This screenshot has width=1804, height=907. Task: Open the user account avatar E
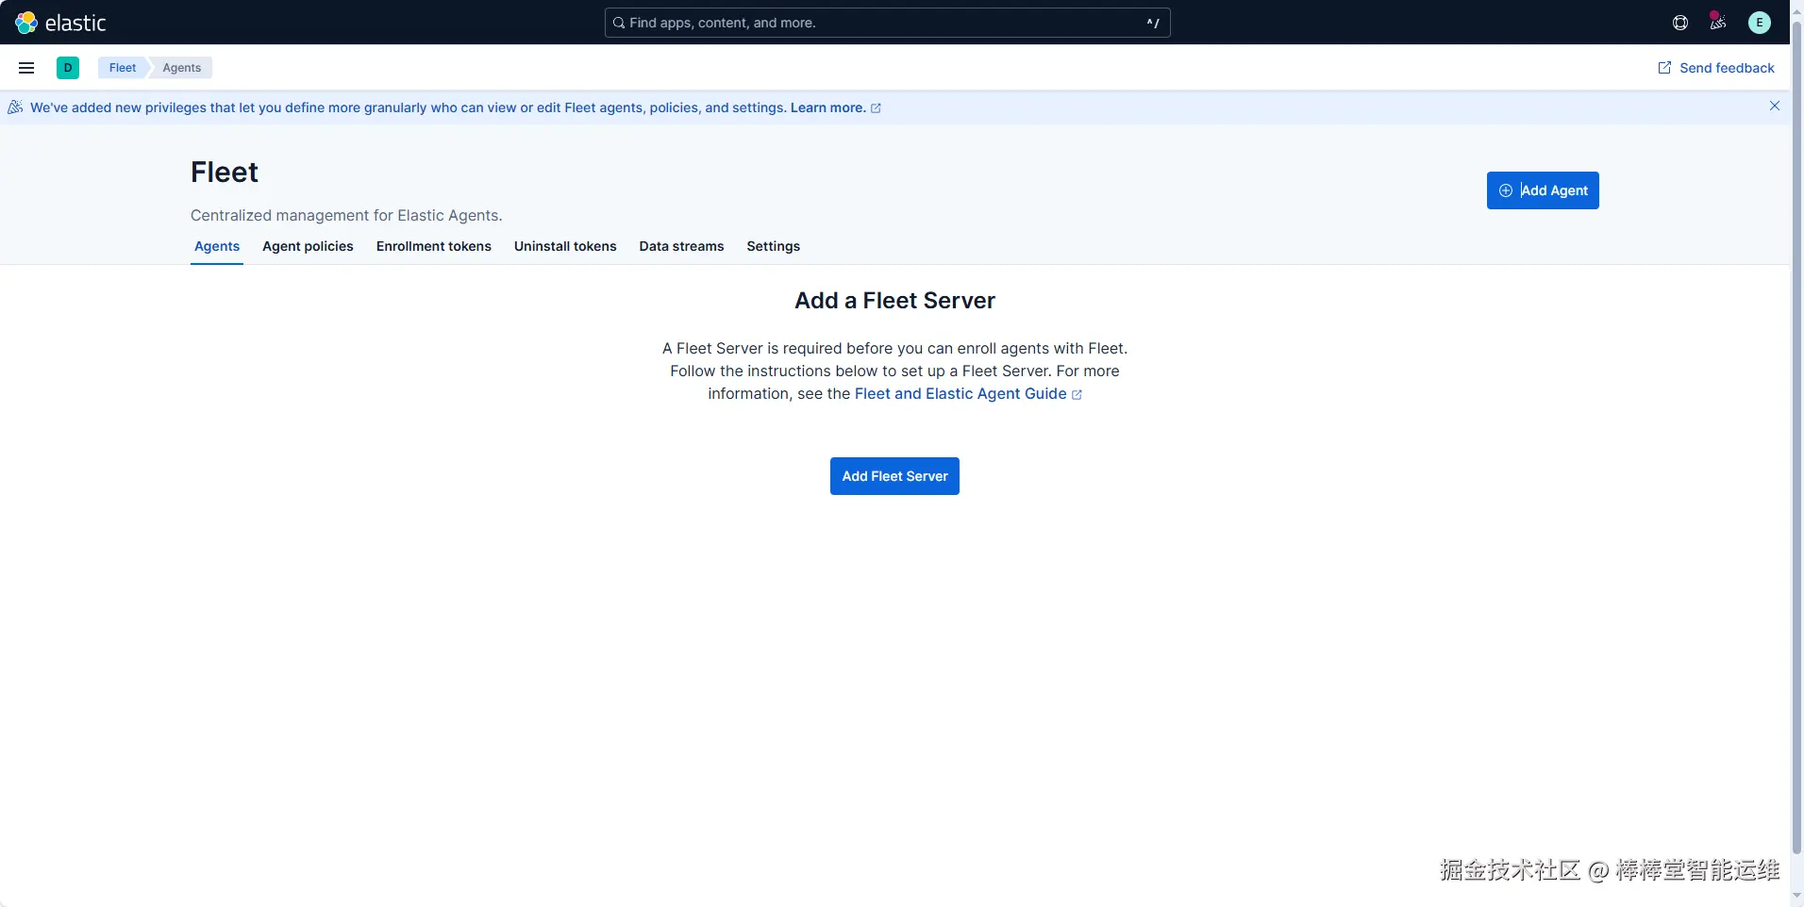click(1760, 23)
